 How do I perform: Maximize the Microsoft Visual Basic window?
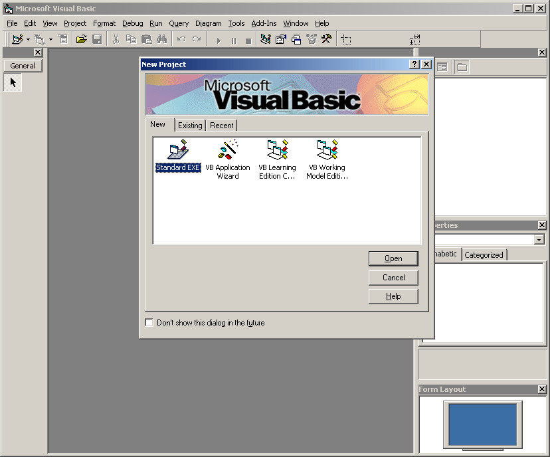pos(529,9)
